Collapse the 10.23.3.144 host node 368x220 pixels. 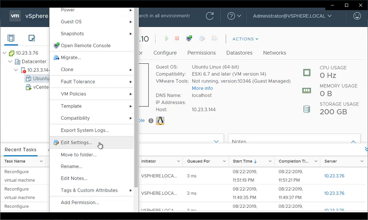16,70
